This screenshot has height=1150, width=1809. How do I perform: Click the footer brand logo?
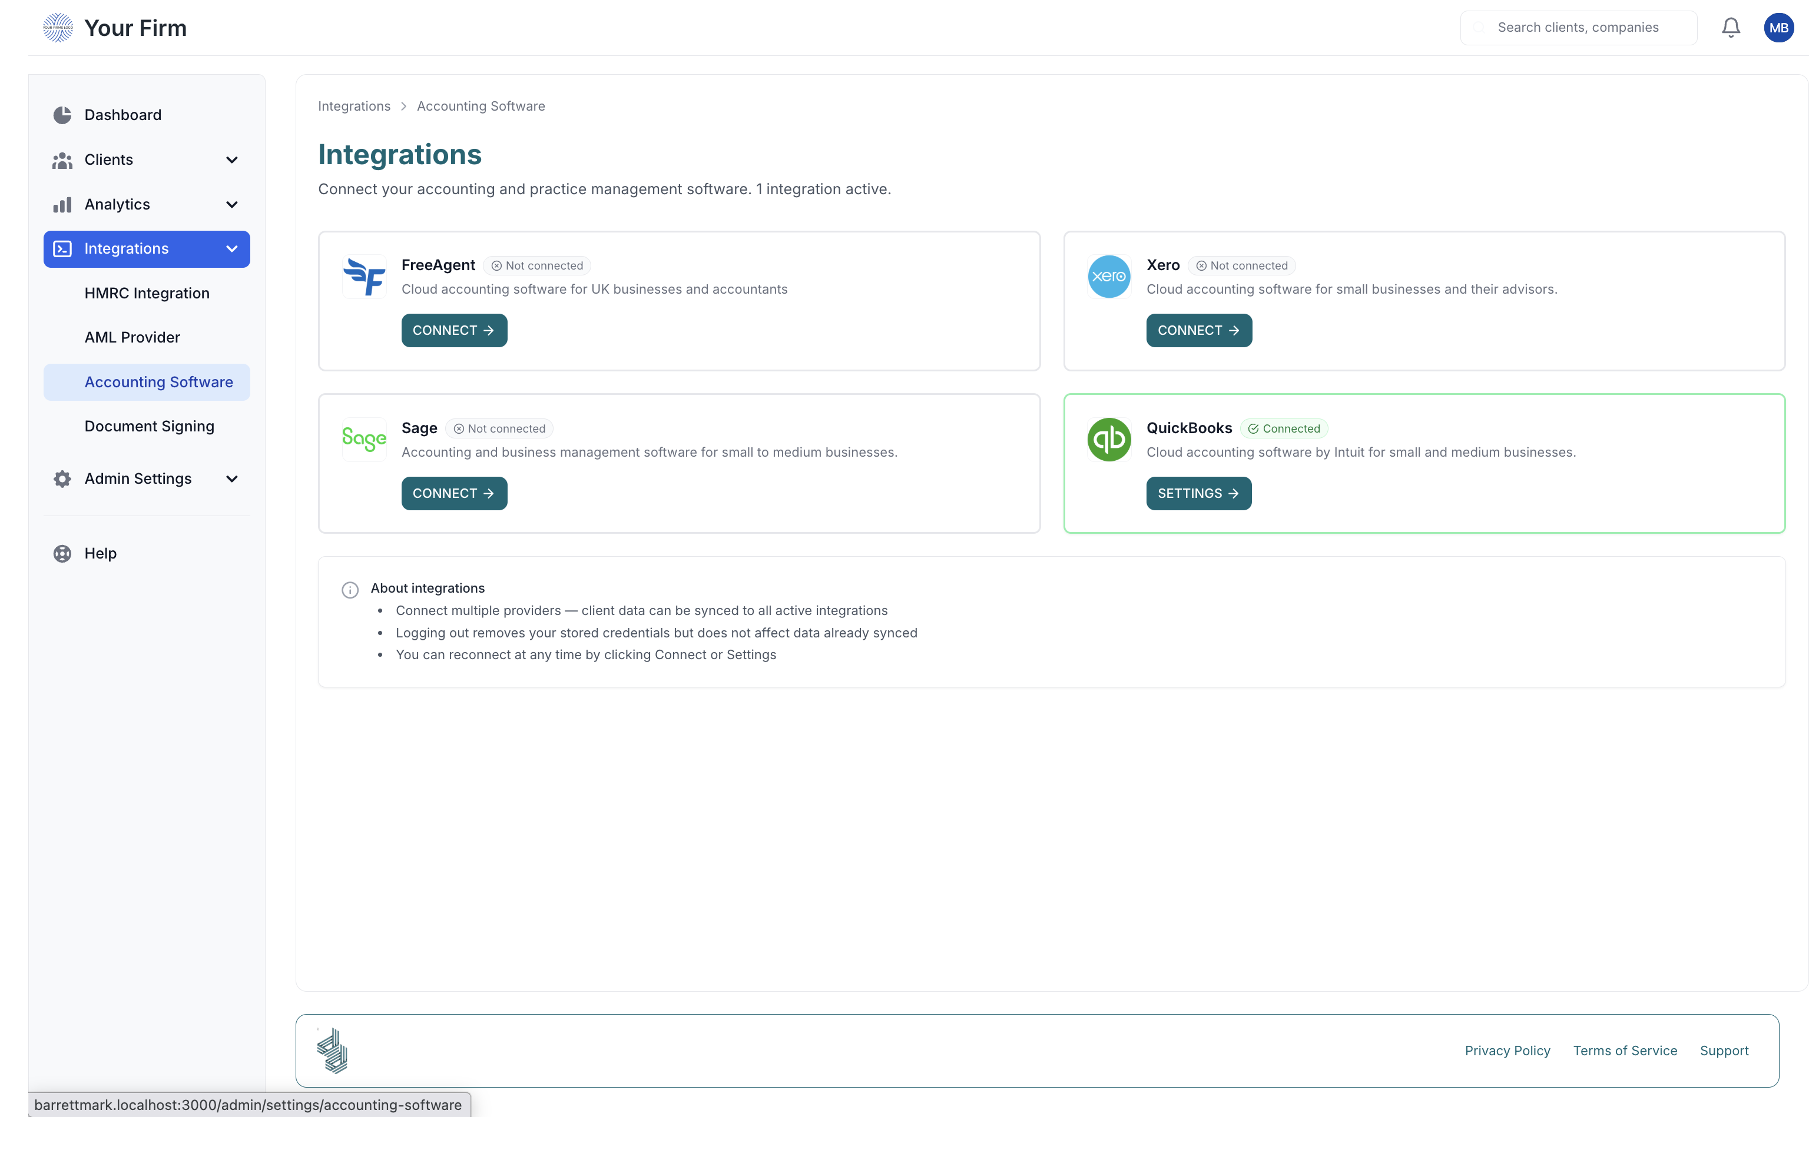click(x=333, y=1050)
